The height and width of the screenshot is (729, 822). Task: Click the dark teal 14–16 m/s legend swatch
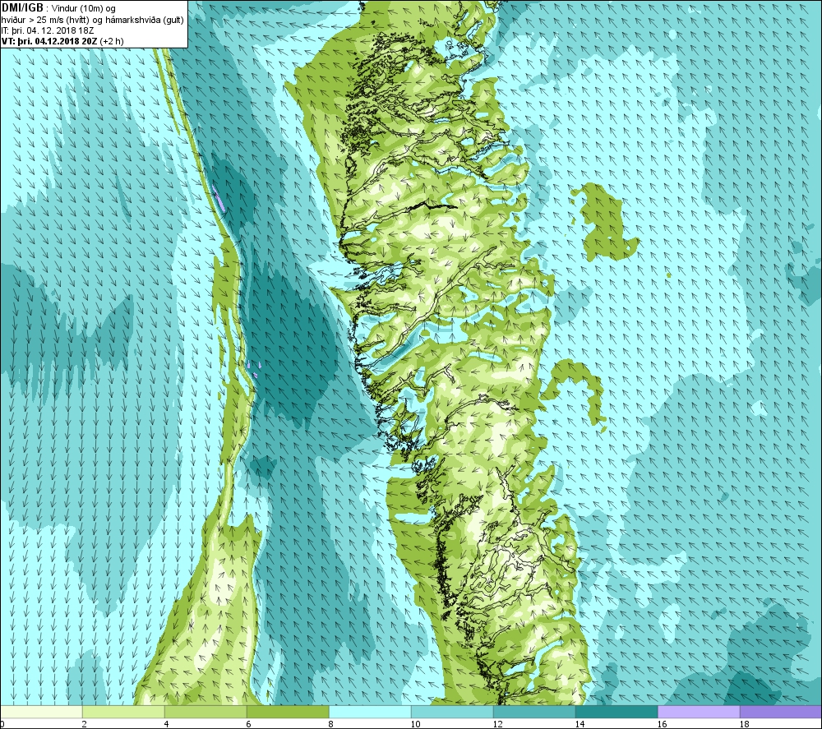pos(616,712)
